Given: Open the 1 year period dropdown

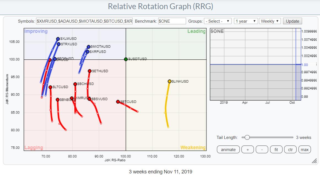Looking at the screenshot, I should [x=246, y=21].
